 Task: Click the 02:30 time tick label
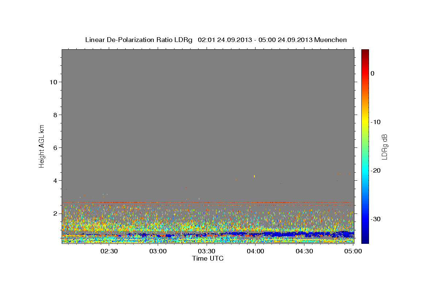(x=109, y=251)
